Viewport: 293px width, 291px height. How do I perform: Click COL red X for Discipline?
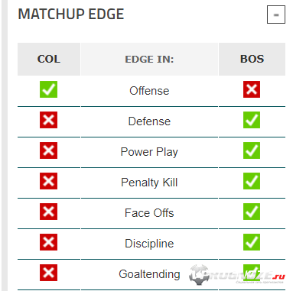[x=48, y=242]
